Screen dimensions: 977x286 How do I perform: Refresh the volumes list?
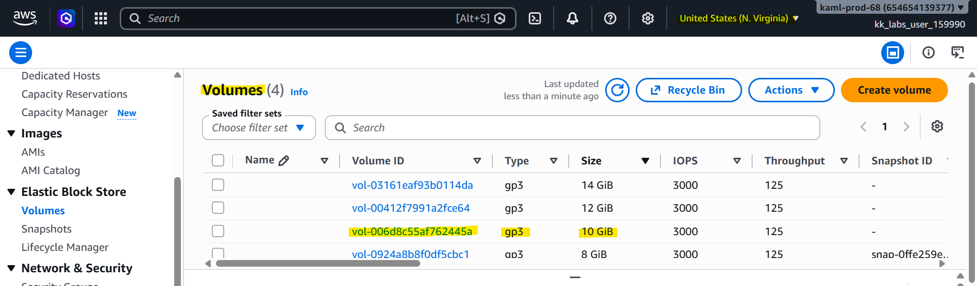[617, 90]
